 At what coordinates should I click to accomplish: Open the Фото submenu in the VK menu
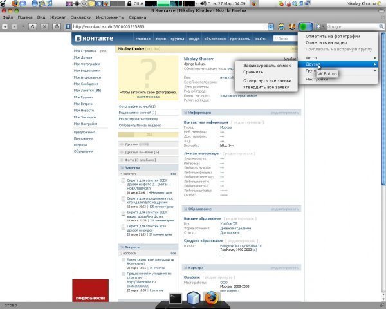pyautogui.click(x=338, y=58)
